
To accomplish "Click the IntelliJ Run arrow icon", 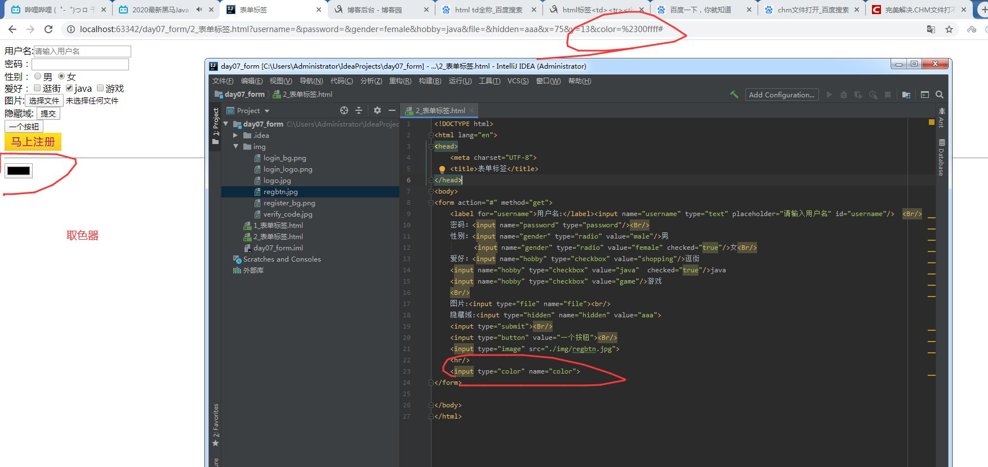I will click(x=829, y=95).
